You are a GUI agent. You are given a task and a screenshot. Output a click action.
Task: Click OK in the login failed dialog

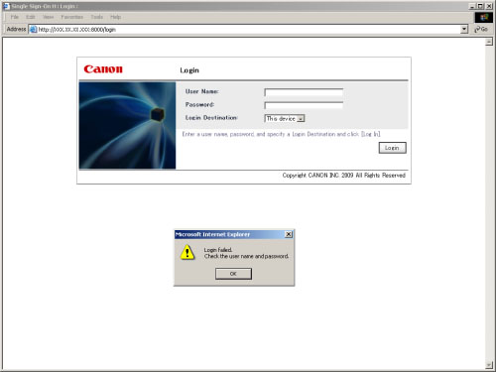click(233, 274)
